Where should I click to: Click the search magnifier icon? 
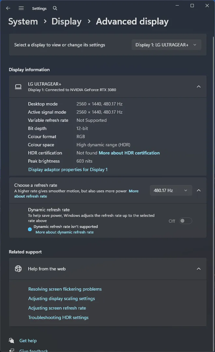click(x=55, y=8)
